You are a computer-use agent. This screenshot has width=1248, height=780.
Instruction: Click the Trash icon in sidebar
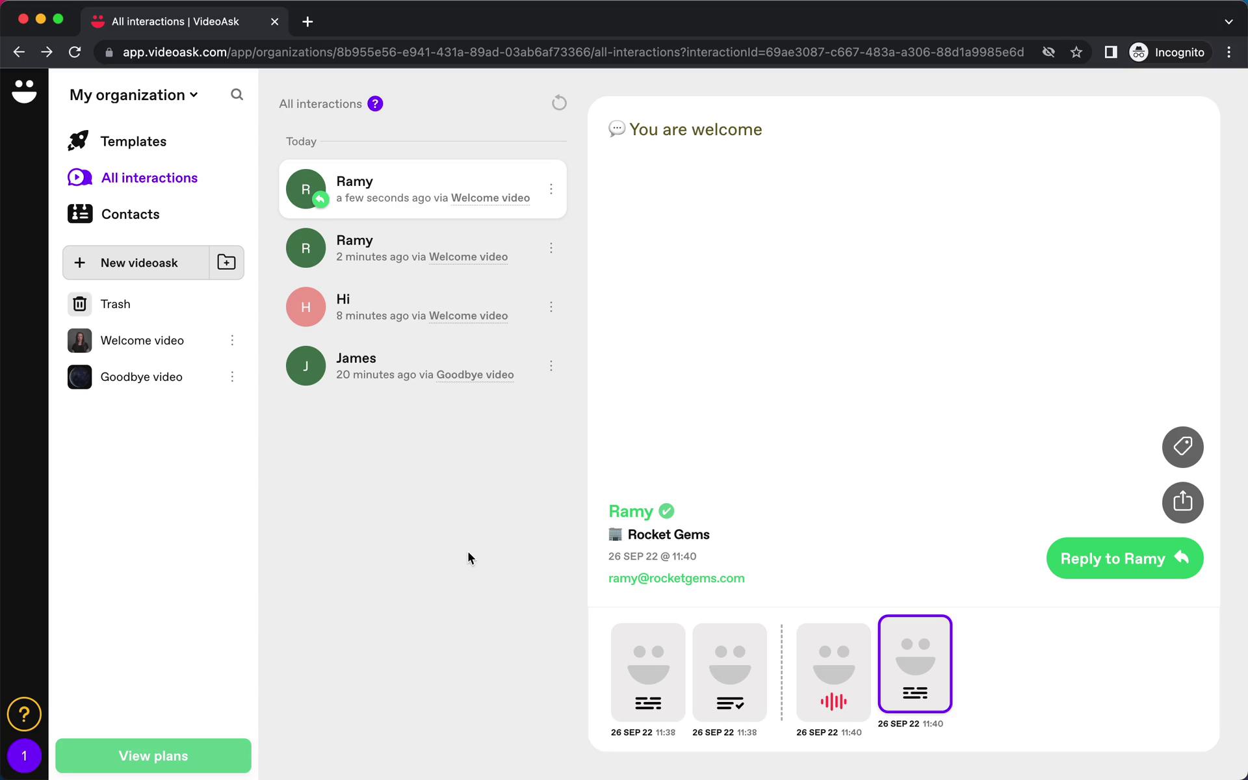[79, 303]
